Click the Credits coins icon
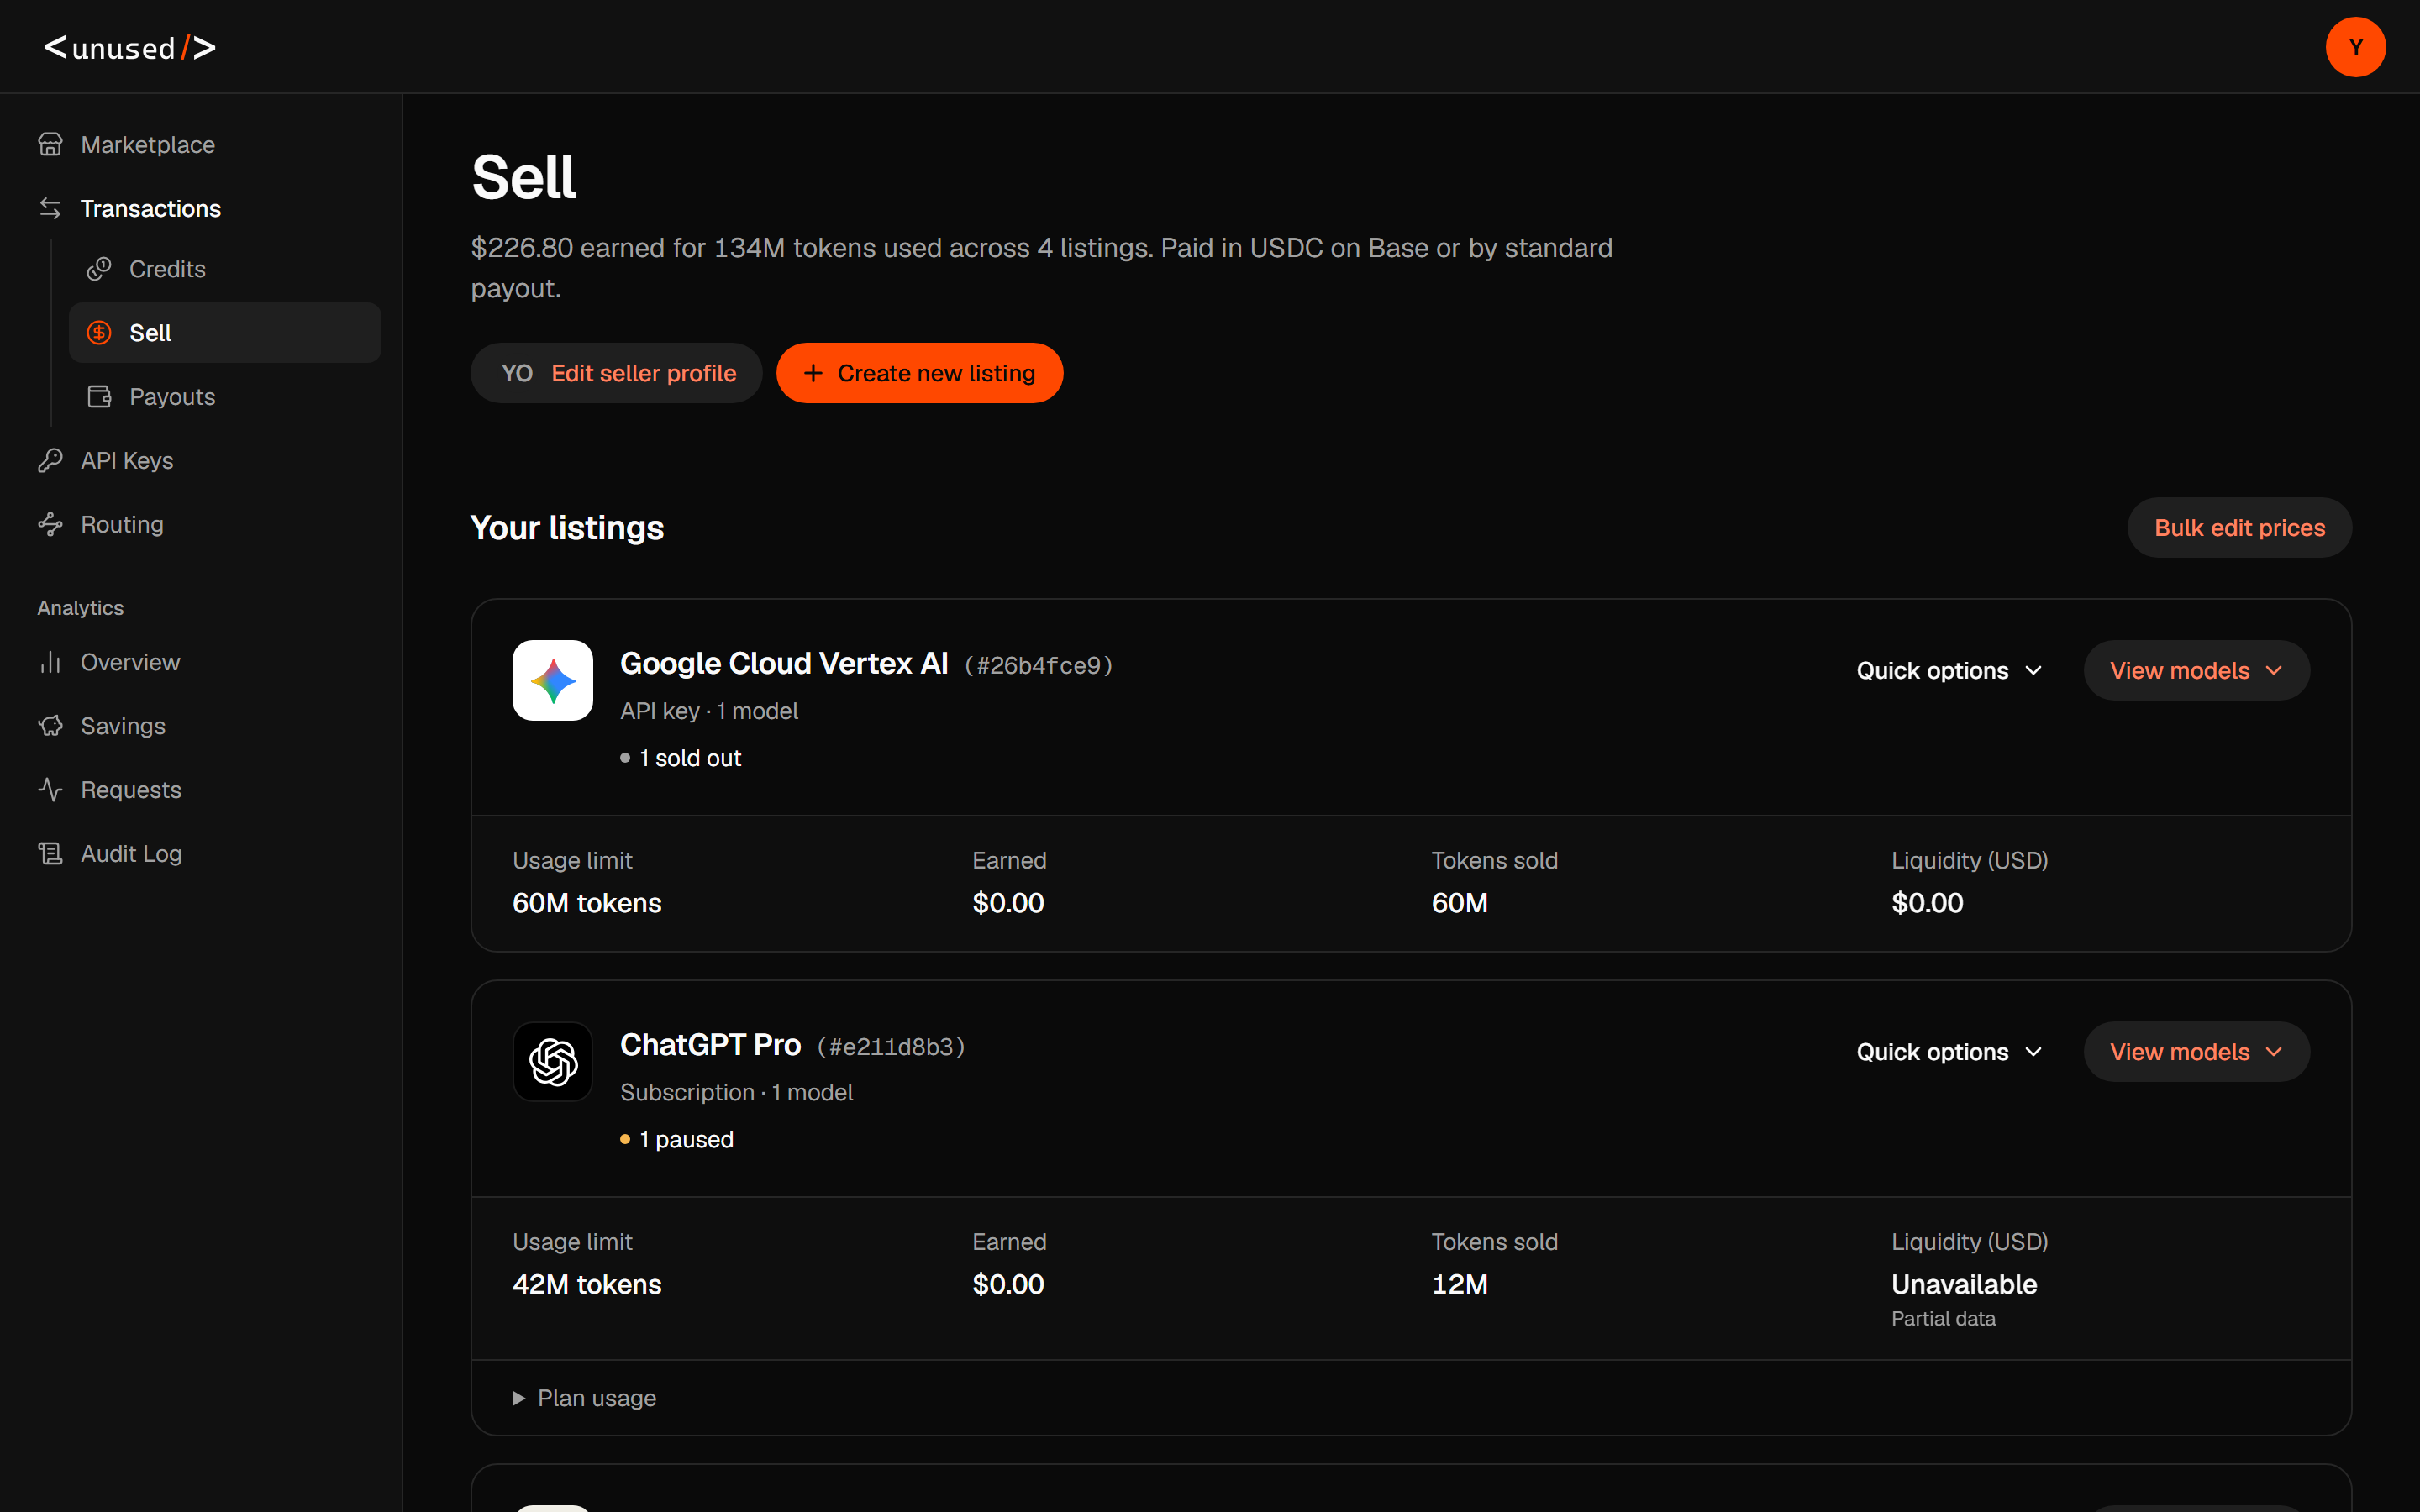This screenshot has height=1512, width=2420. click(x=99, y=269)
